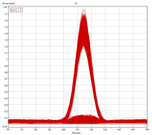
Task: Click the 0,1 tick label on the power axis
Action: pyautogui.click(x=6, y=118)
